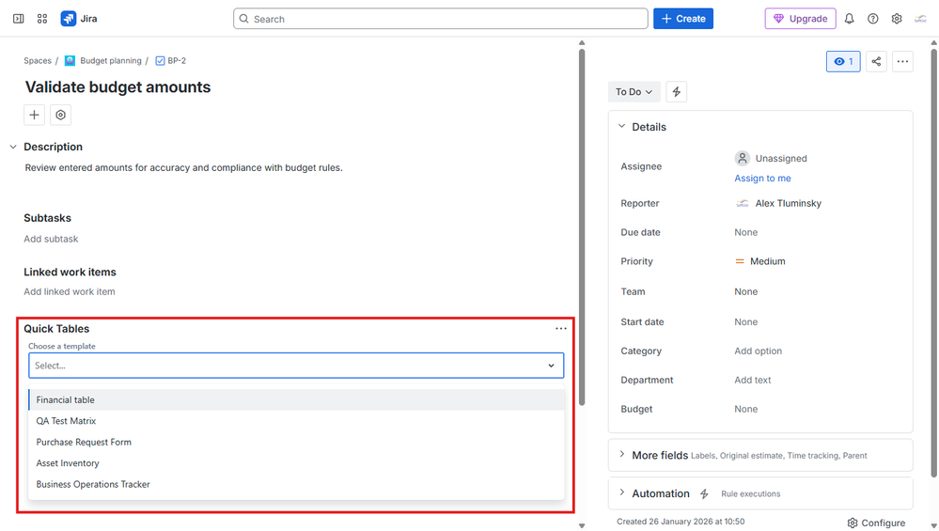Click Department Add text
The height and width of the screenshot is (531, 939).
click(x=753, y=380)
